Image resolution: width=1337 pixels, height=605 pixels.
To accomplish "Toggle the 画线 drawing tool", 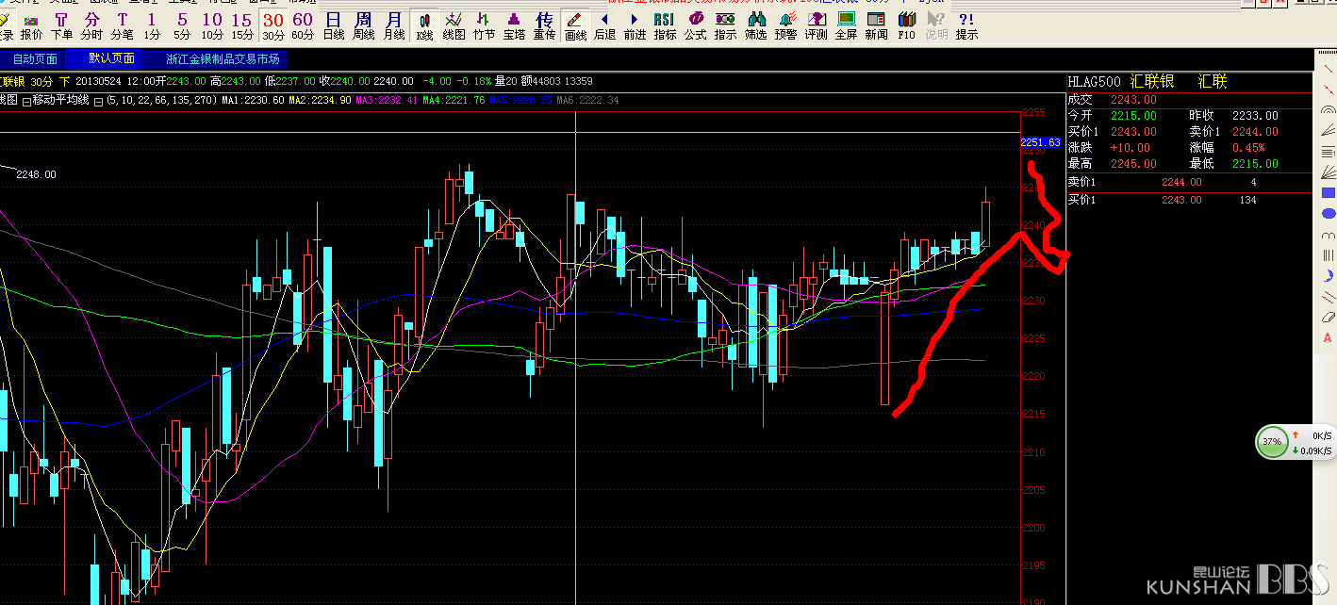I will click(575, 25).
